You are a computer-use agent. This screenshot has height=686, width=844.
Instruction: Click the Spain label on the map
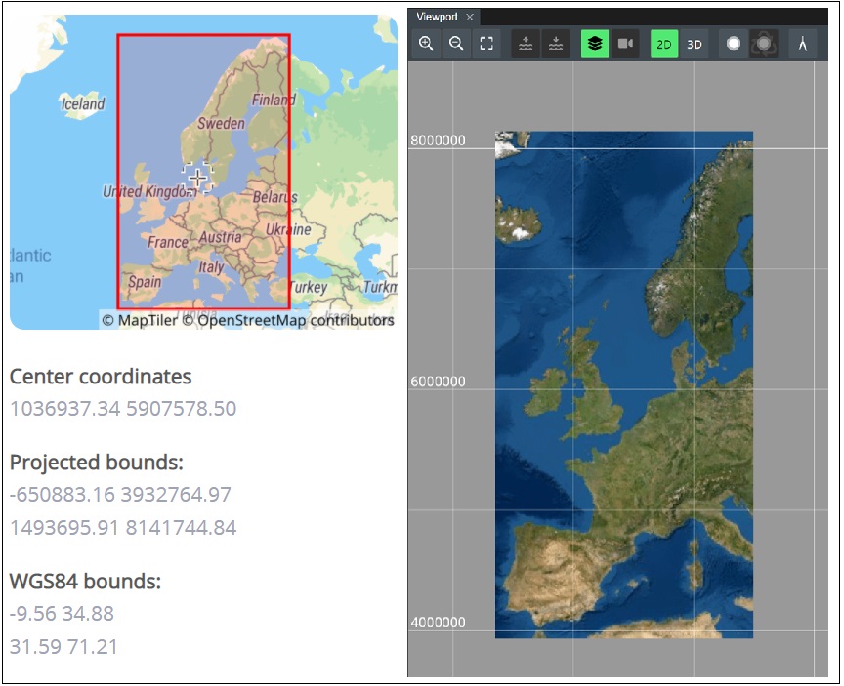click(145, 281)
